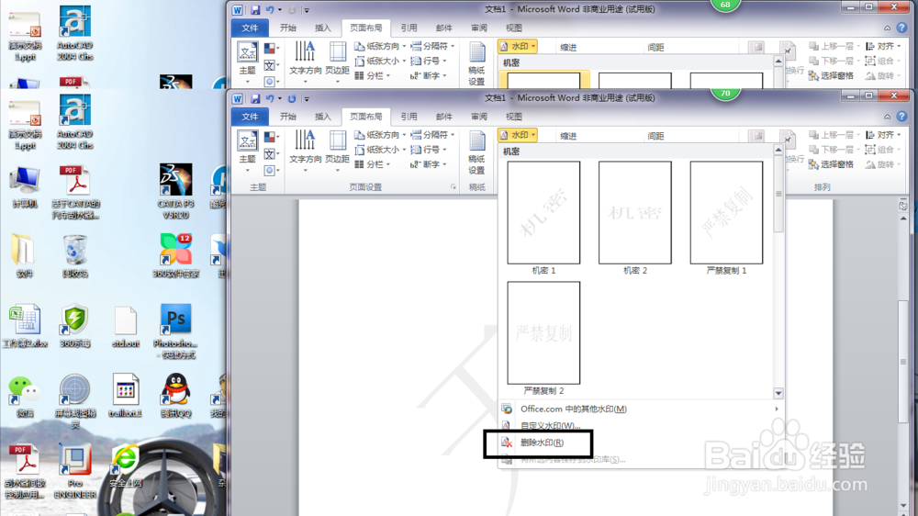Select Photoshop shortcut desktop icon
Screen dimensions: 918x516
pyautogui.click(x=175, y=331)
